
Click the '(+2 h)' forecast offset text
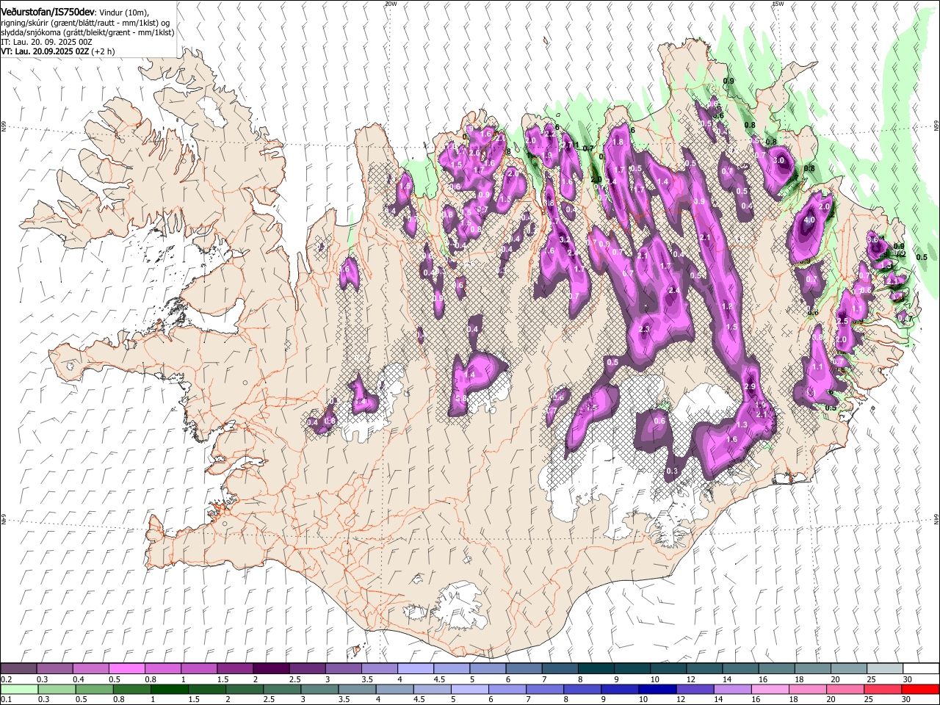tap(103, 52)
